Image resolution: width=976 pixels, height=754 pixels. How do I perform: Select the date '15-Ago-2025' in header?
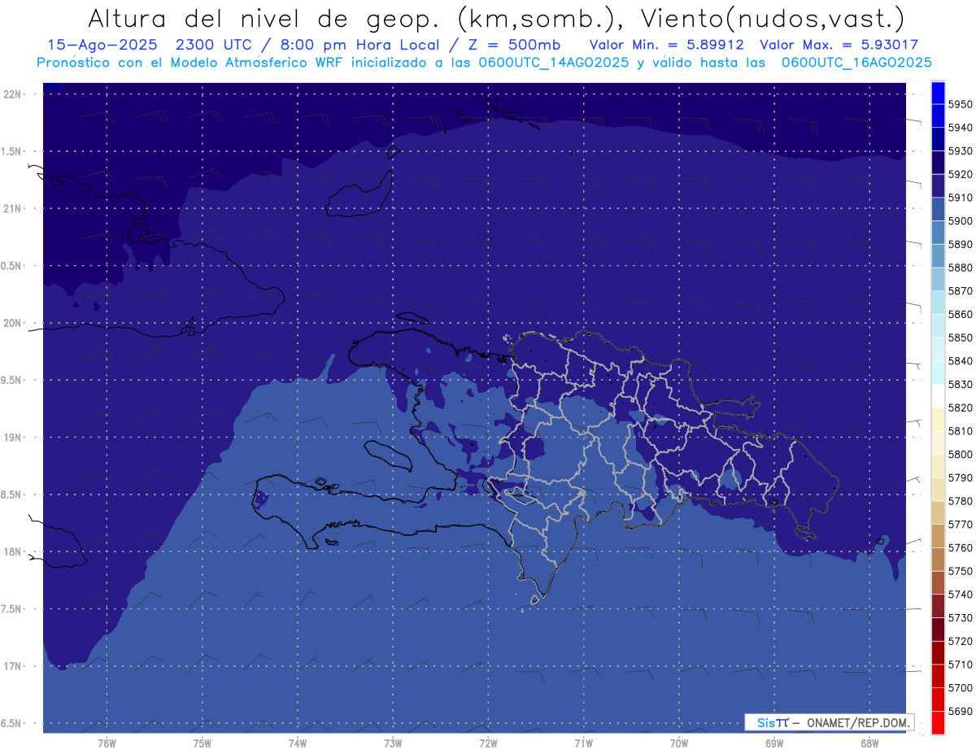coord(102,45)
